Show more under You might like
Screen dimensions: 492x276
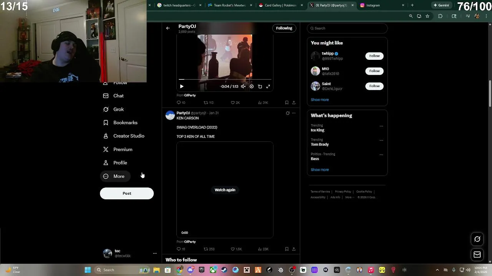[x=320, y=100]
